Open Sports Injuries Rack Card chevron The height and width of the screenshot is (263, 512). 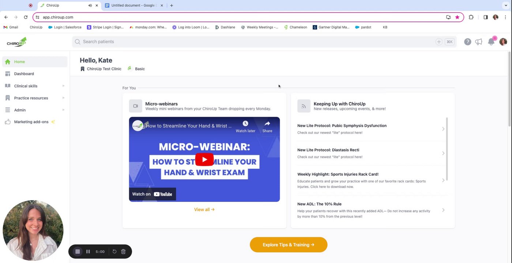(x=443, y=180)
